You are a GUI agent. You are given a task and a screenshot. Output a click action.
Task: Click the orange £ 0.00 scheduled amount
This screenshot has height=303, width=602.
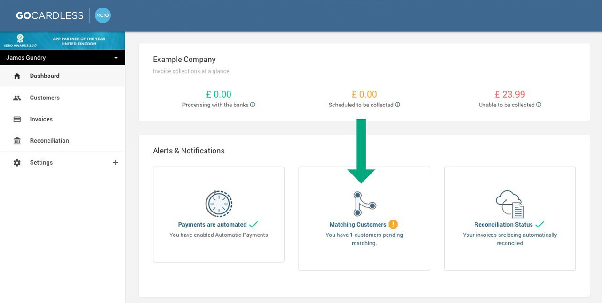(364, 94)
